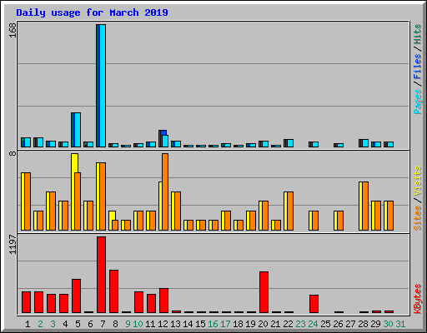
Task: Click the blue files bar for day 12
Action: pyautogui.click(x=163, y=133)
